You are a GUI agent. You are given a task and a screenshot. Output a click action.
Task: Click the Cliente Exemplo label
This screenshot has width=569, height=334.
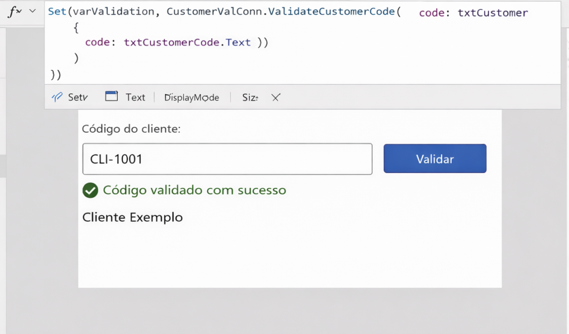[132, 217]
